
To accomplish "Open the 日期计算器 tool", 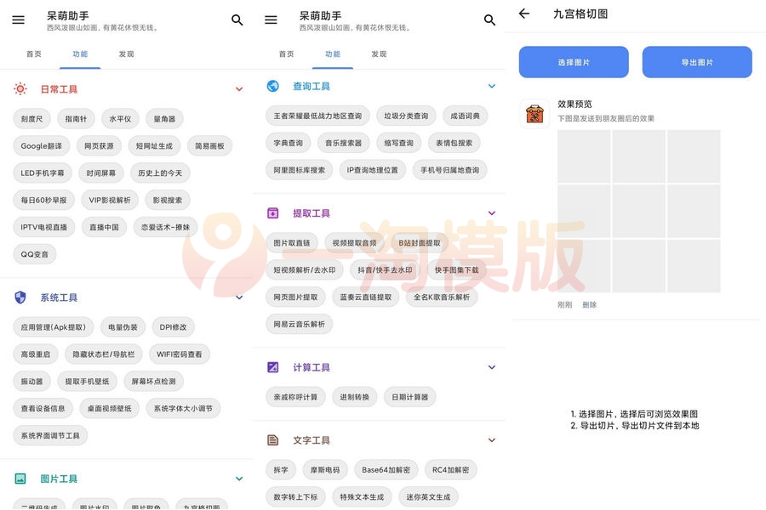I will pyautogui.click(x=410, y=397).
